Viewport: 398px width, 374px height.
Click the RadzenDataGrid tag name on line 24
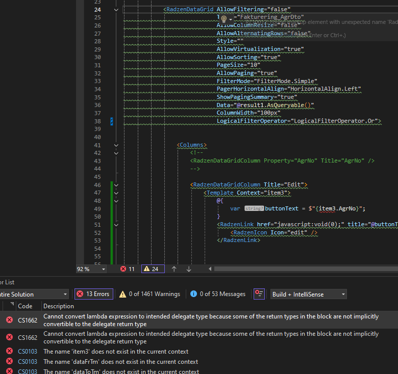[190, 9]
